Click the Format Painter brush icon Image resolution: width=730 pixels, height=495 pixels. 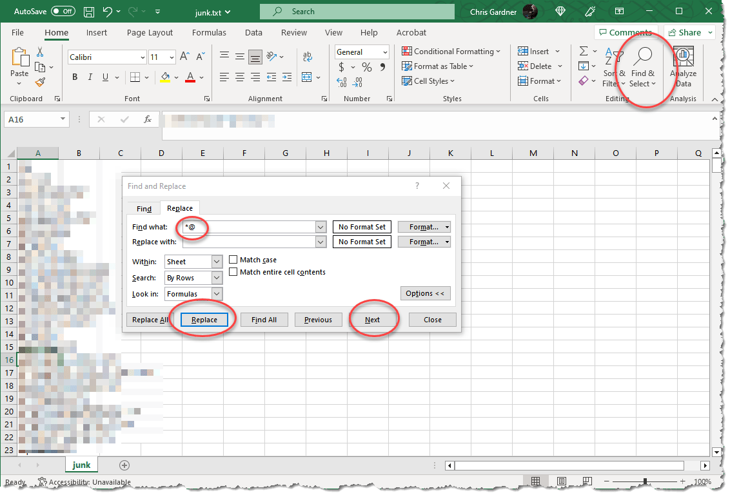[x=40, y=82]
